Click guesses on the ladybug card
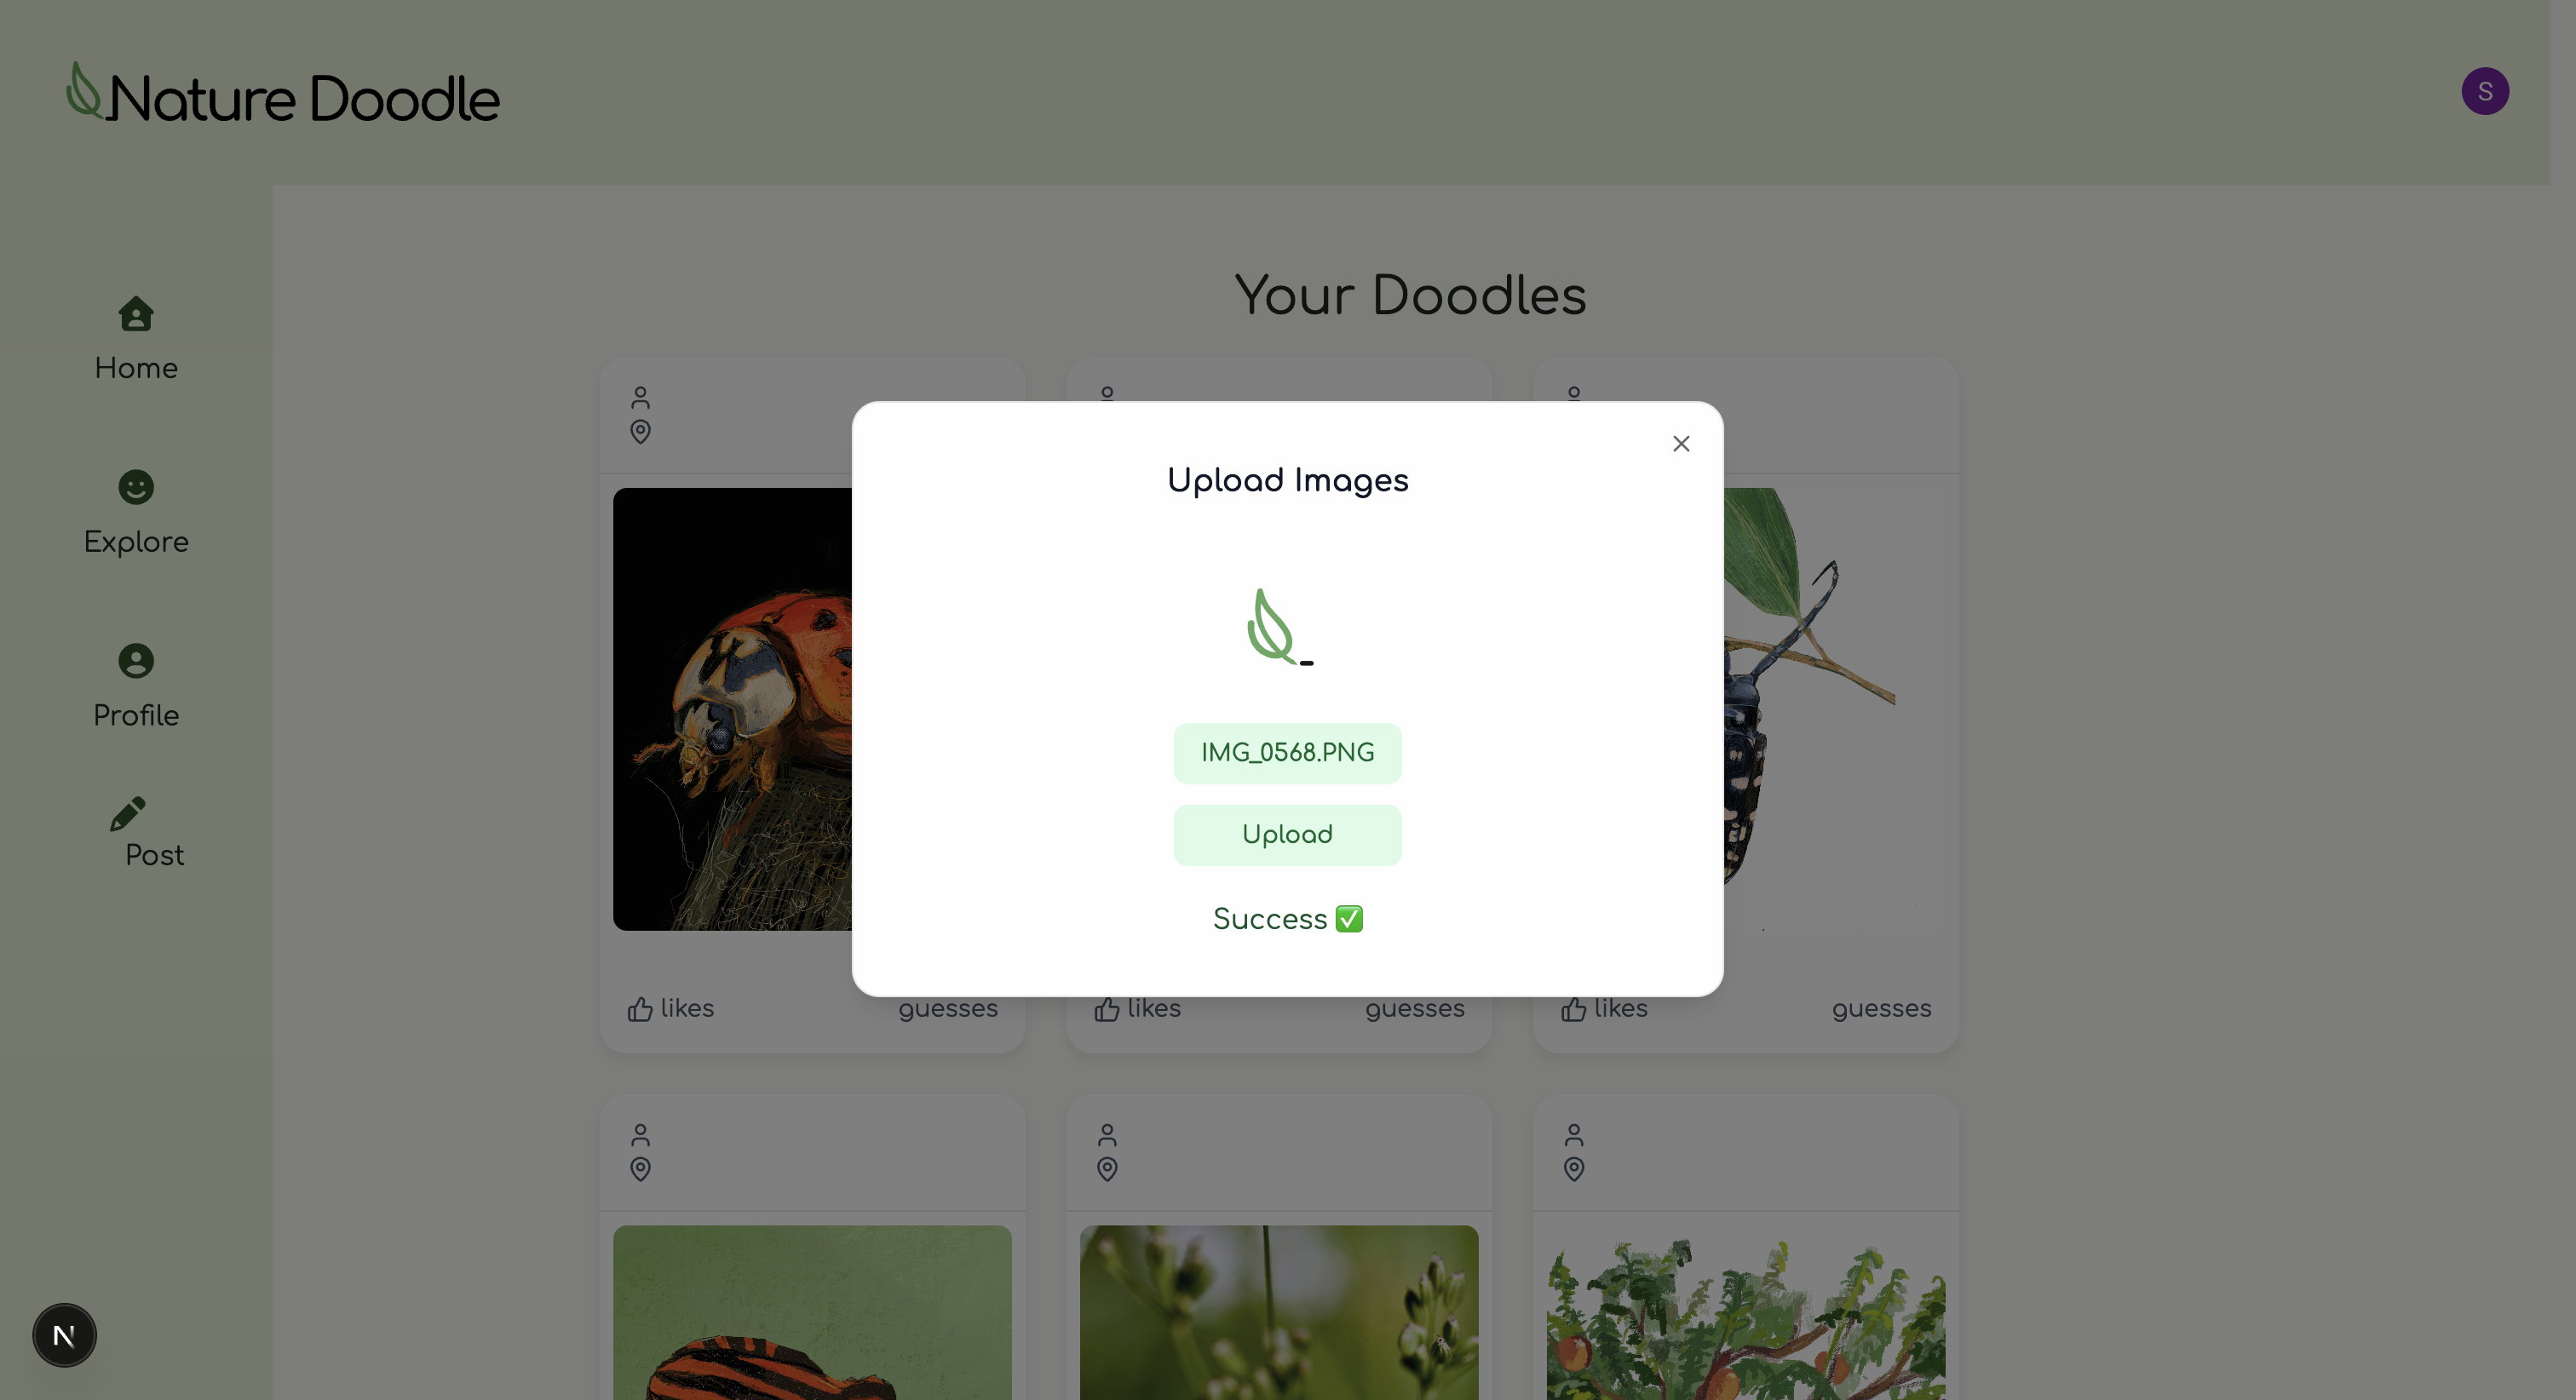The image size is (2576, 1400). pos(948,1009)
